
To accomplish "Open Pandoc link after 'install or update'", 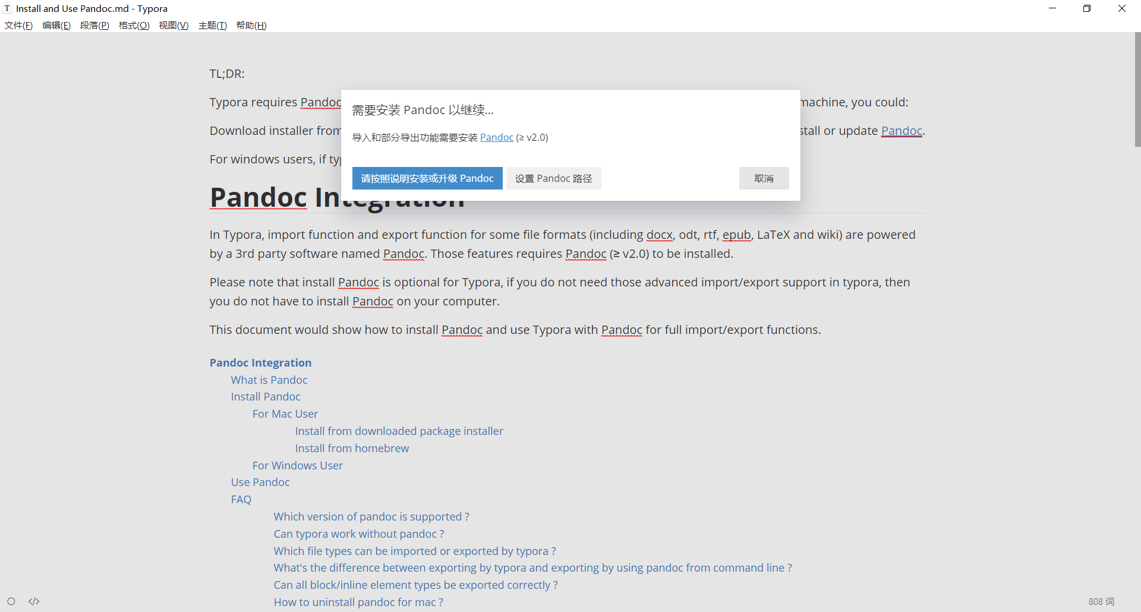I will tap(902, 131).
